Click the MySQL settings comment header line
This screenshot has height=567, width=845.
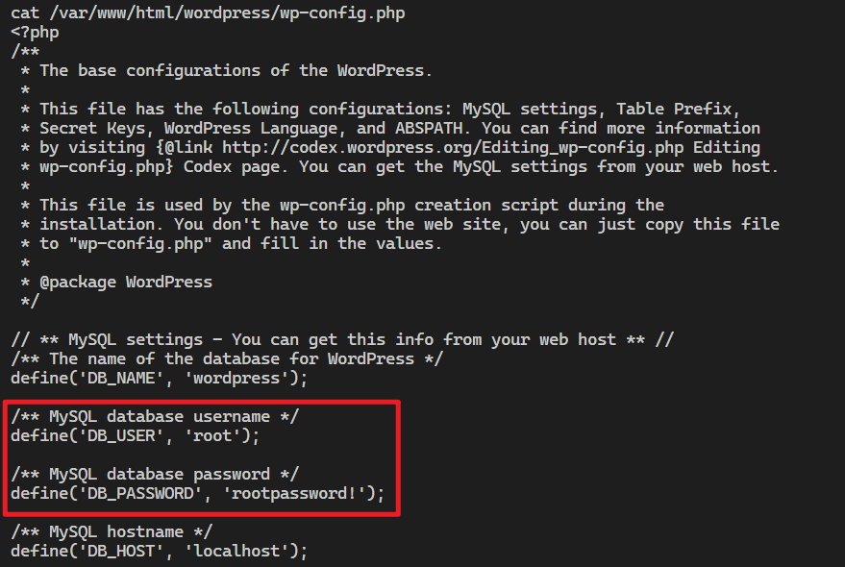(x=342, y=340)
